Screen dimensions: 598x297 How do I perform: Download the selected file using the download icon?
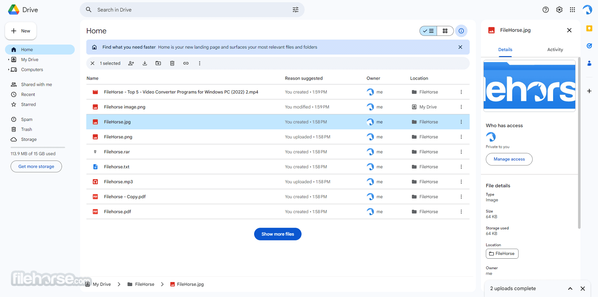point(145,63)
